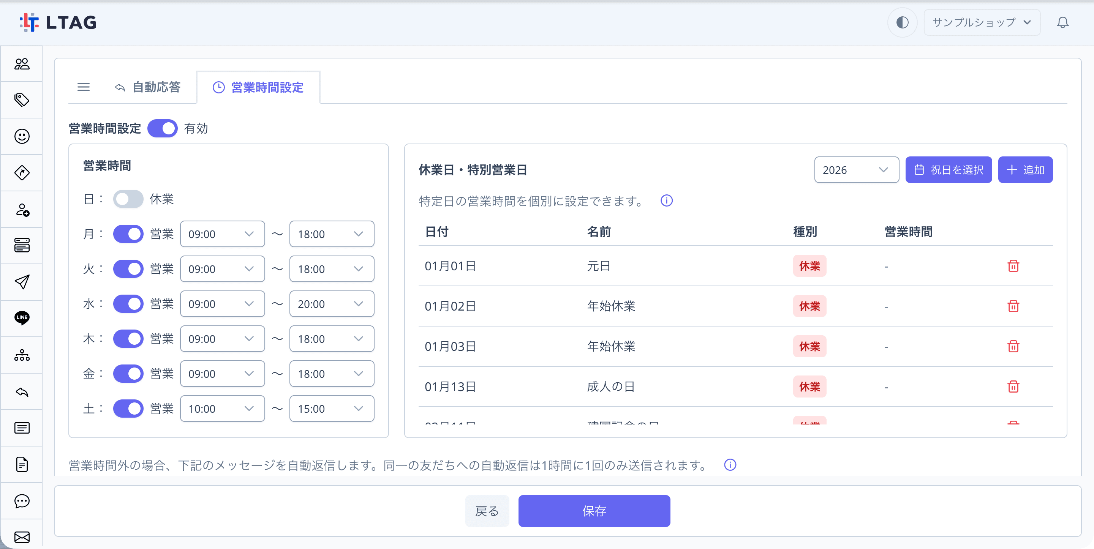The width and height of the screenshot is (1094, 549).
Task: Open Wednesday closing time 20:00 dropdown
Action: click(x=331, y=304)
